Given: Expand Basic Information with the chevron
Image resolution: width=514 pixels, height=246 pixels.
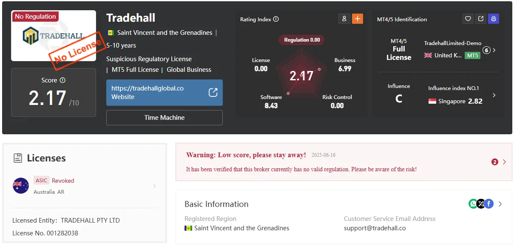Looking at the screenshot, I should (x=500, y=204).
